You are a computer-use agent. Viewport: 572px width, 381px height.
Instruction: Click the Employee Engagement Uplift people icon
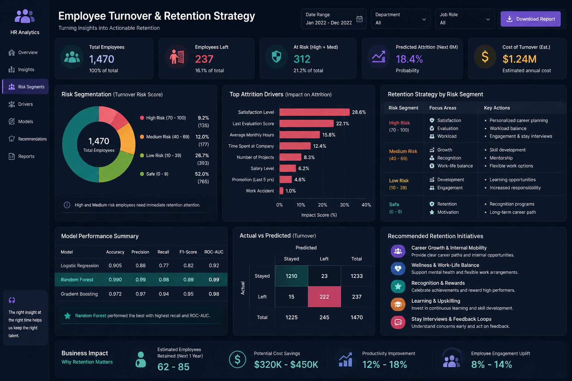pyautogui.click(x=452, y=359)
